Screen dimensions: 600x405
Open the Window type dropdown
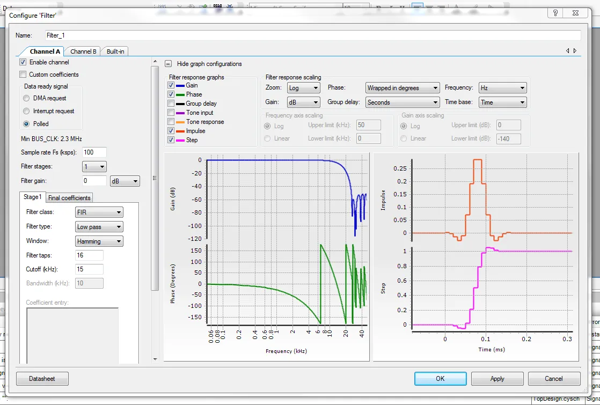click(x=99, y=241)
